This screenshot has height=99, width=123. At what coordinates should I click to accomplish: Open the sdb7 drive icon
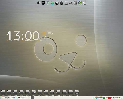[71, 92]
